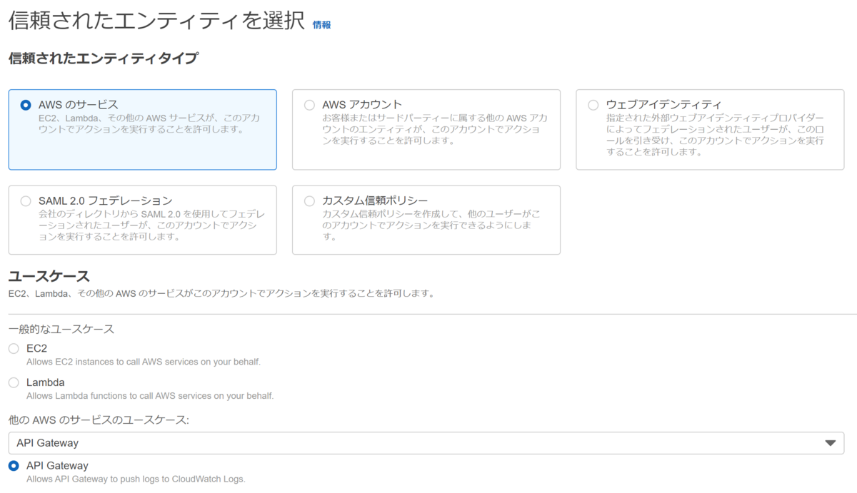Click the AWS のサービス card description text

click(149, 123)
